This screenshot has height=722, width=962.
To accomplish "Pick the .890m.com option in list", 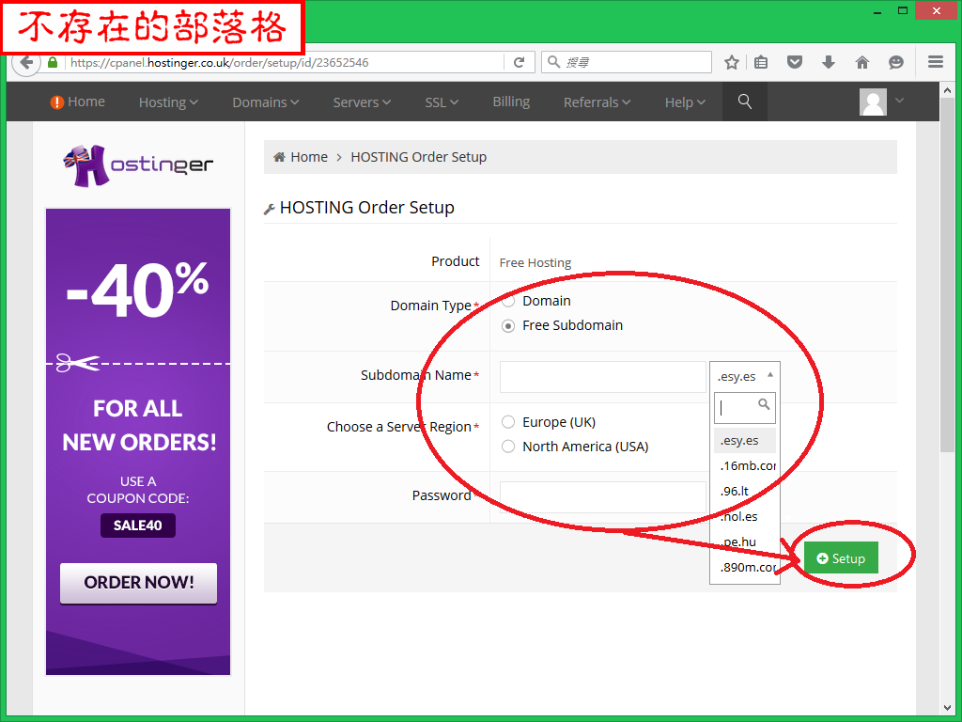I will tap(745, 567).
